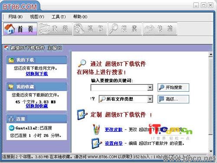The image size is (217, 163).
Task: Click the 输入要搜索的关键词 label
Action: tap(112, 80)
